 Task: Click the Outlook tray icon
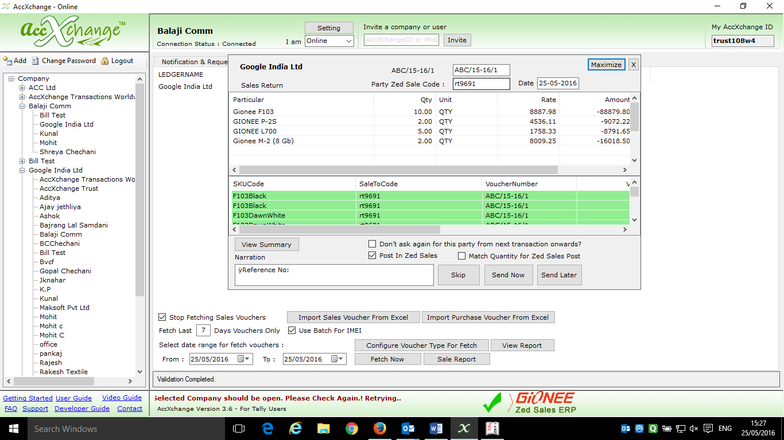coord(626,429)
